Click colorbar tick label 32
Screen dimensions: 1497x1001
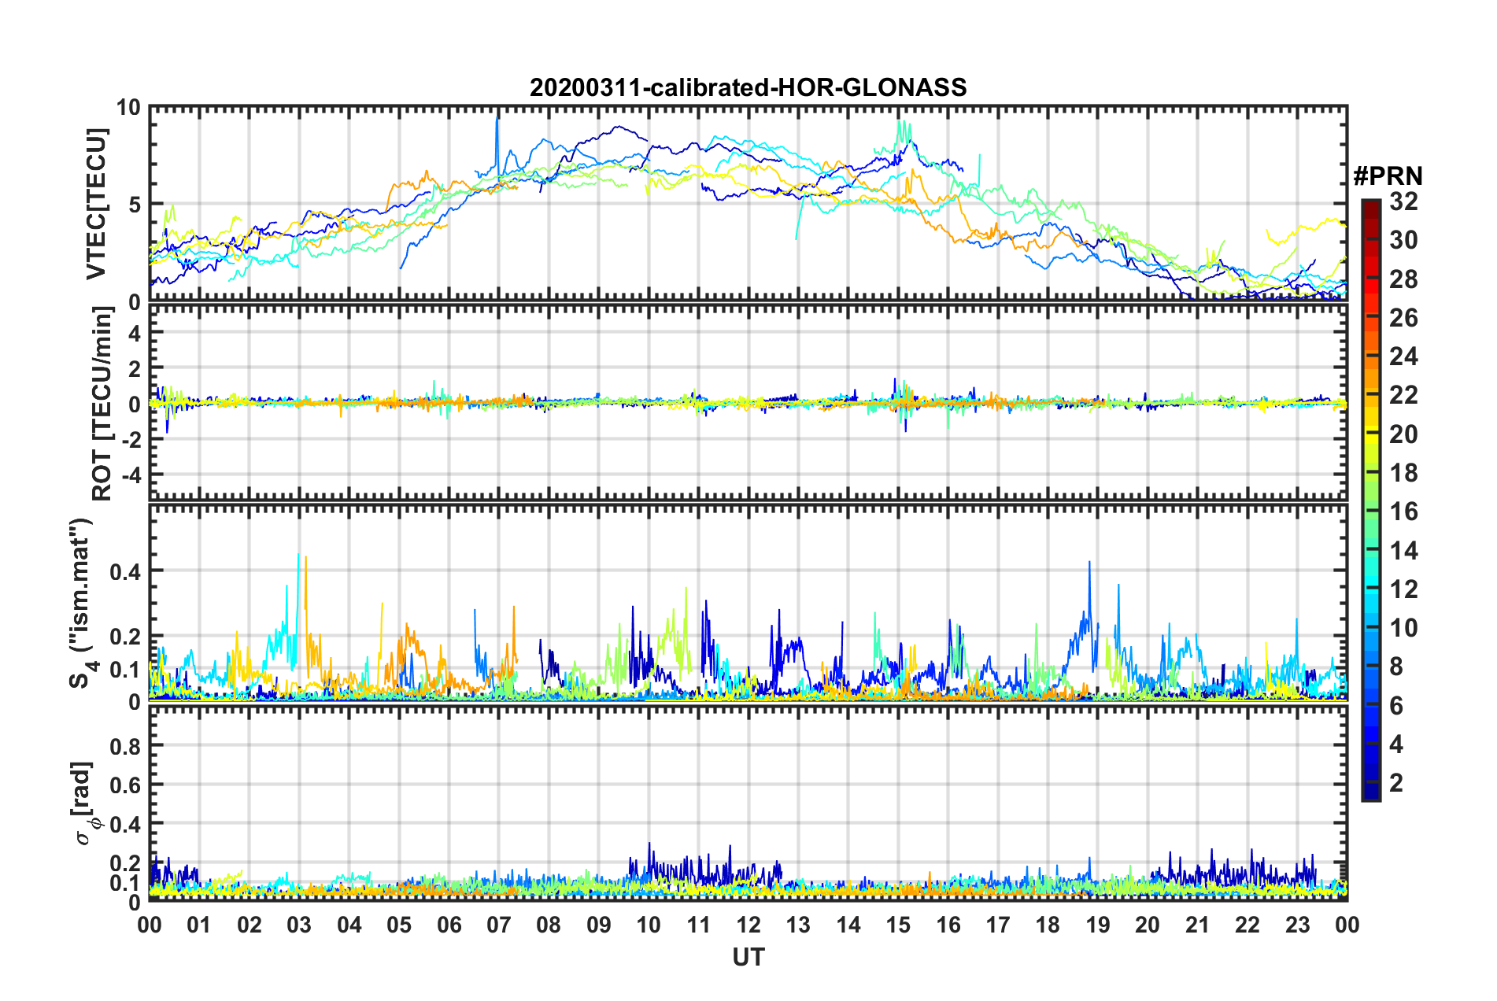pos(1403,202)
